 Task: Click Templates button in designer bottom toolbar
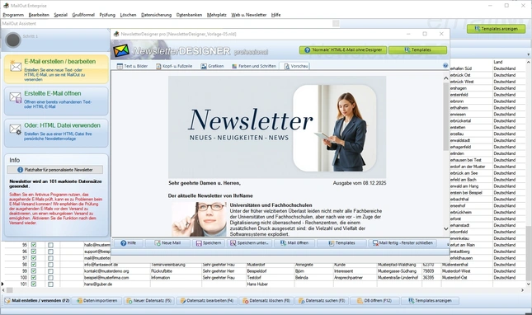coord(341,243)
